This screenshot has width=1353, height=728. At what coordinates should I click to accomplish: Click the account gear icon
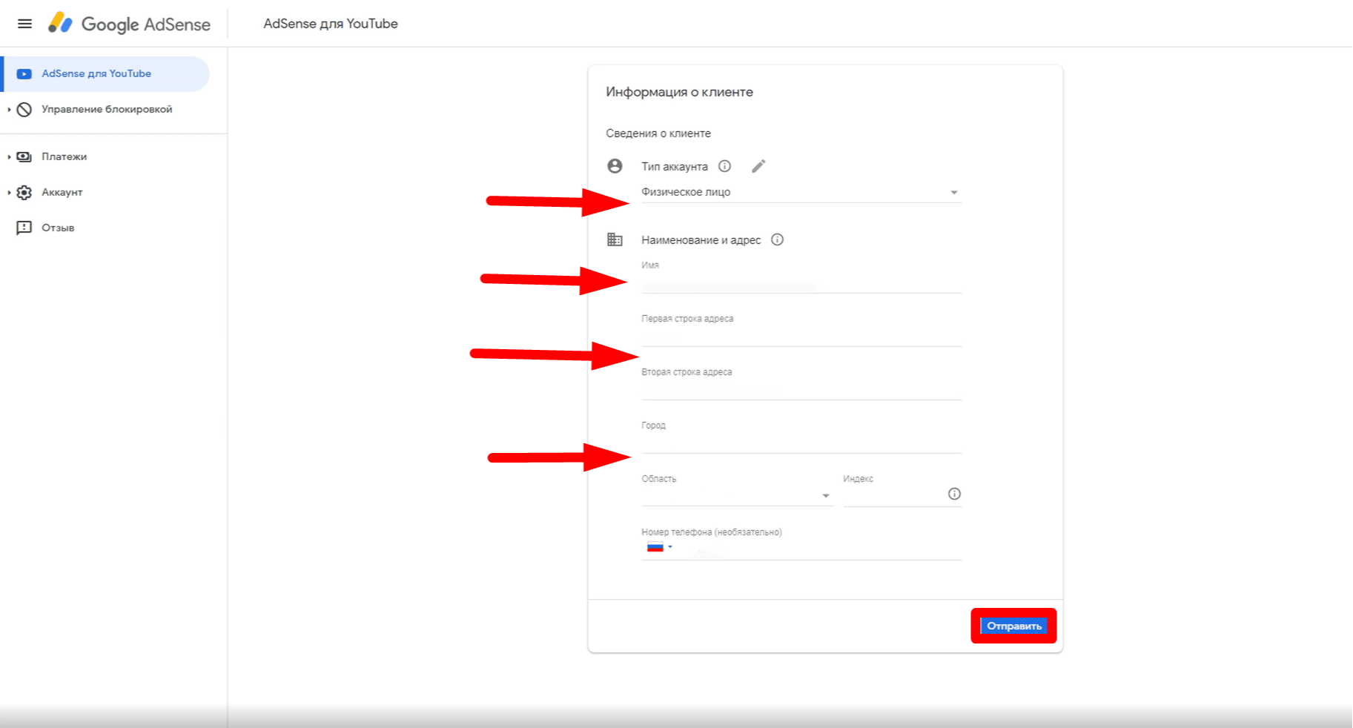(x=24, y=192)
